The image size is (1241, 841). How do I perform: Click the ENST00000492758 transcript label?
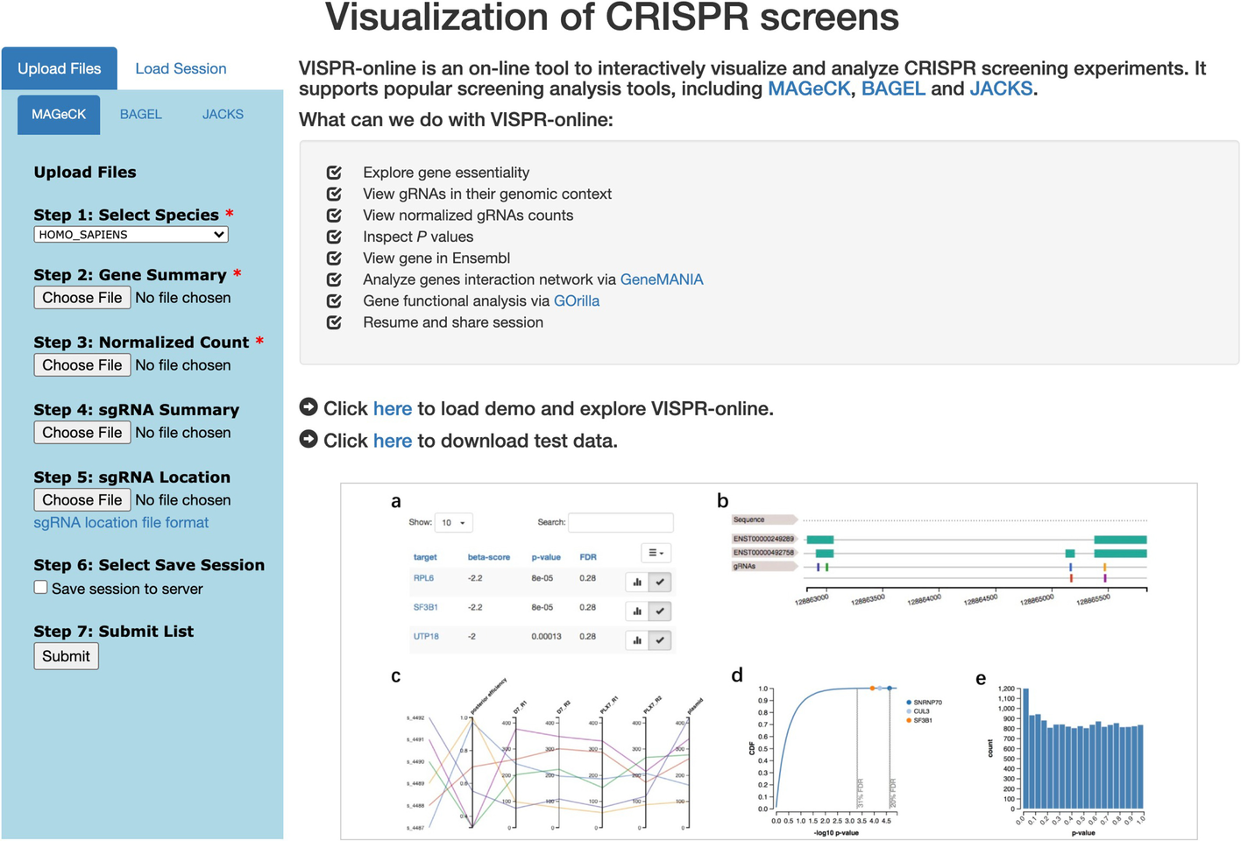[x=763, y=553]
